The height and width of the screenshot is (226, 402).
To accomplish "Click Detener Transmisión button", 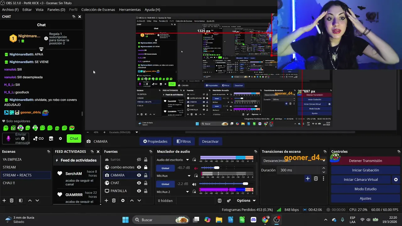I will tap(365, 161).
